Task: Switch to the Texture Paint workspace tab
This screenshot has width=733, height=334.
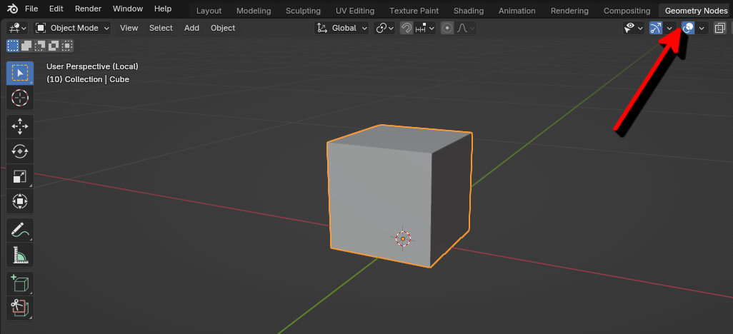Action: (414, 11)
